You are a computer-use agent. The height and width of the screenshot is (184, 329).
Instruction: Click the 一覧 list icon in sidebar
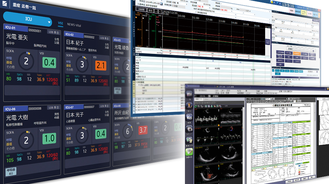189,95
